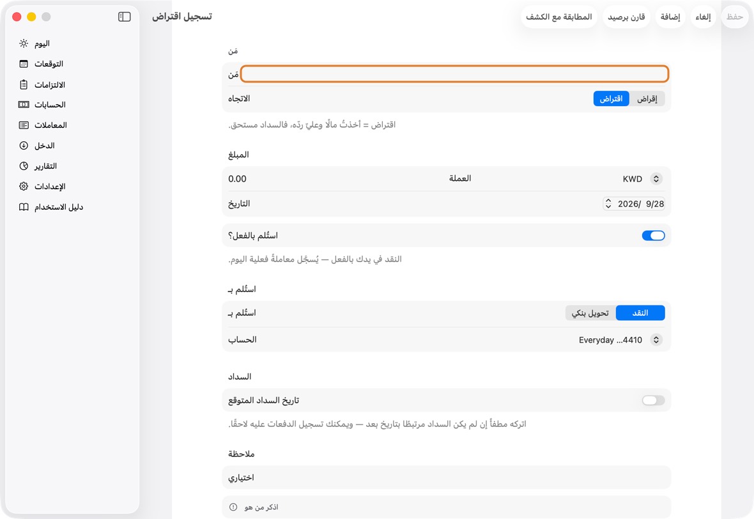Screen dimensions: 754x519
Task: Click the العملة currency label
Action: coord(460,178)
